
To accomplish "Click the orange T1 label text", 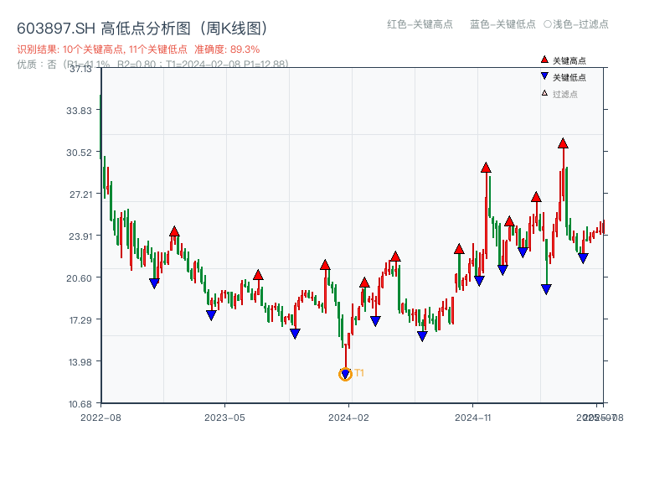I will (359, 373).
